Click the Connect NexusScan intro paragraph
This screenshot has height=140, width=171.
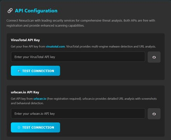tap(81, 23)
